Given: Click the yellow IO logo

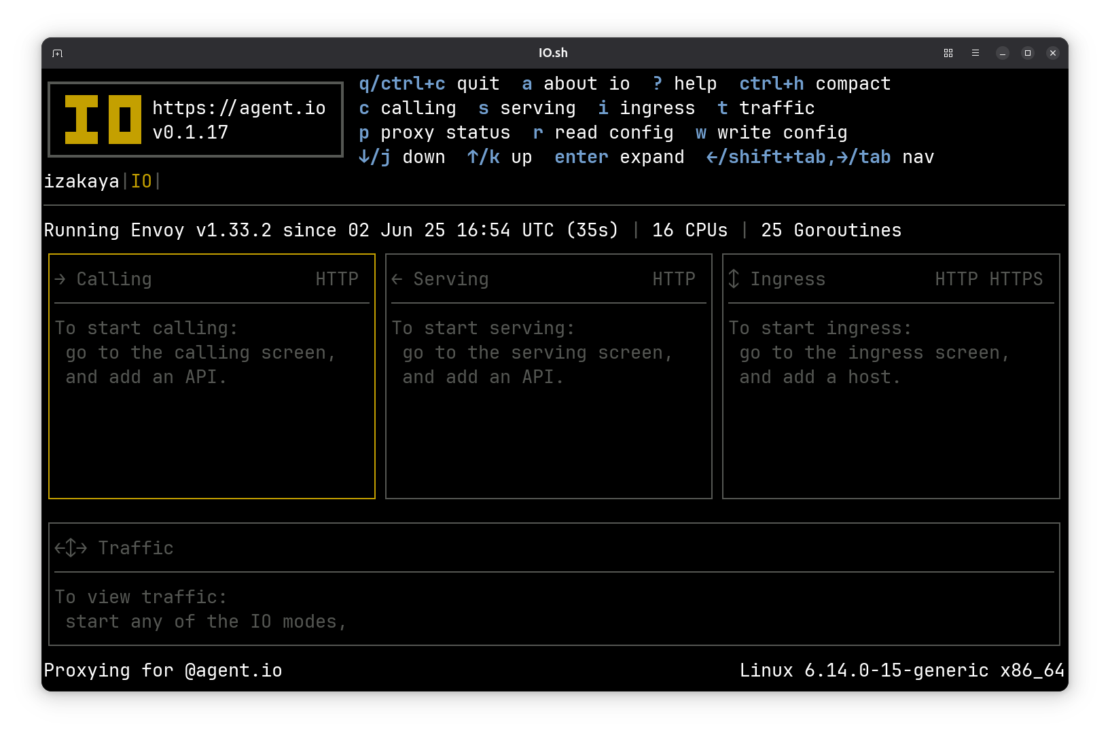Looking at the screenshot, I should click(x=103, y=120).
